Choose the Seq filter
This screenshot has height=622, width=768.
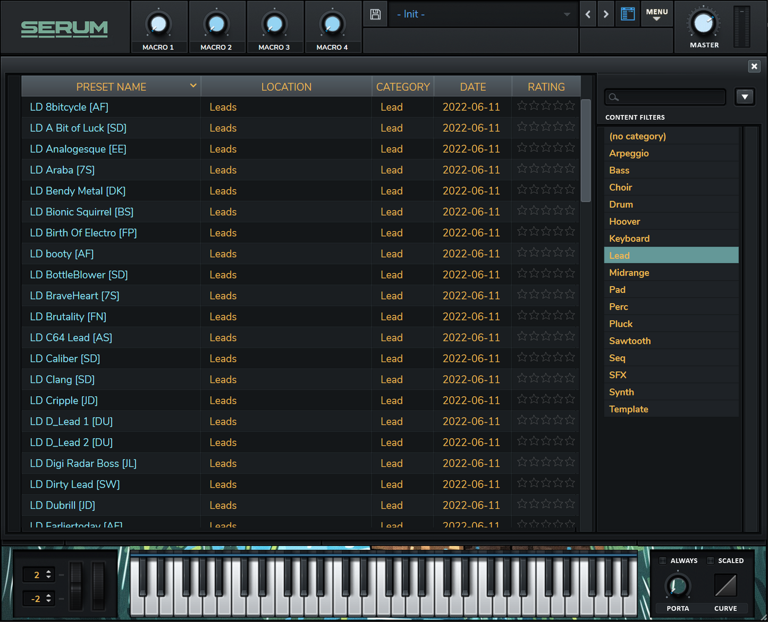pos(671,357)
